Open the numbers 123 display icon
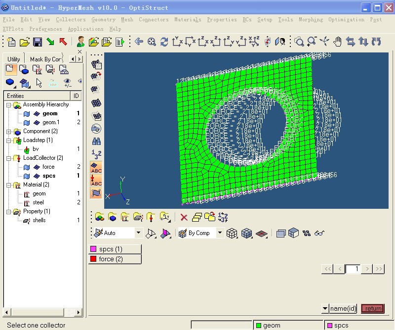 [96, 154]
